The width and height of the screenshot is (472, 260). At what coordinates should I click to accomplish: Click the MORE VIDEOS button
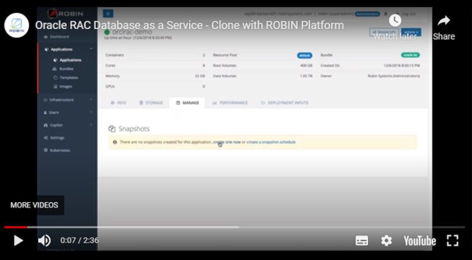[35, 205]
